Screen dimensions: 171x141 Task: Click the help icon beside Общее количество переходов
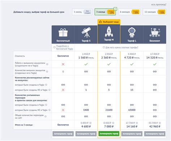point(45,116)
